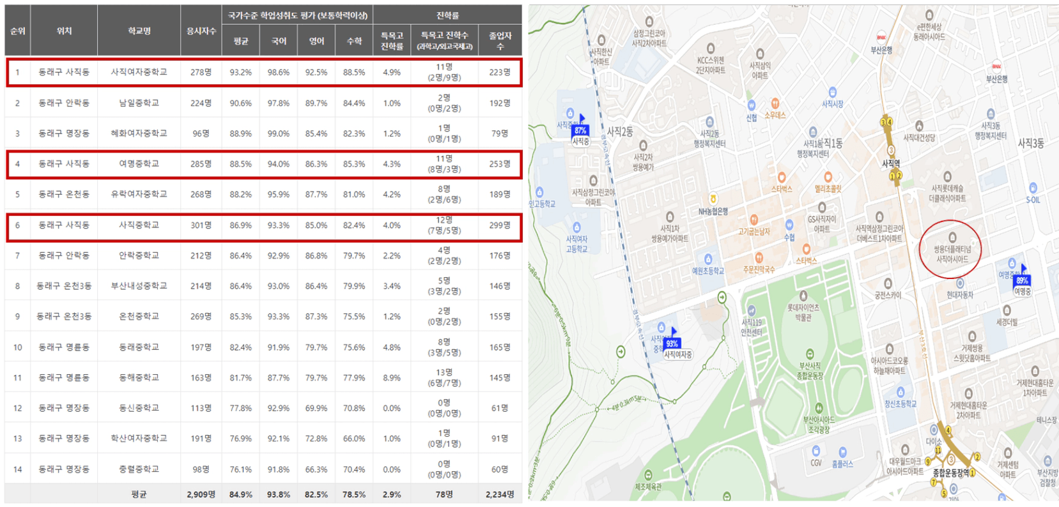Click the 다이소 store icon

tap(934, 430)
